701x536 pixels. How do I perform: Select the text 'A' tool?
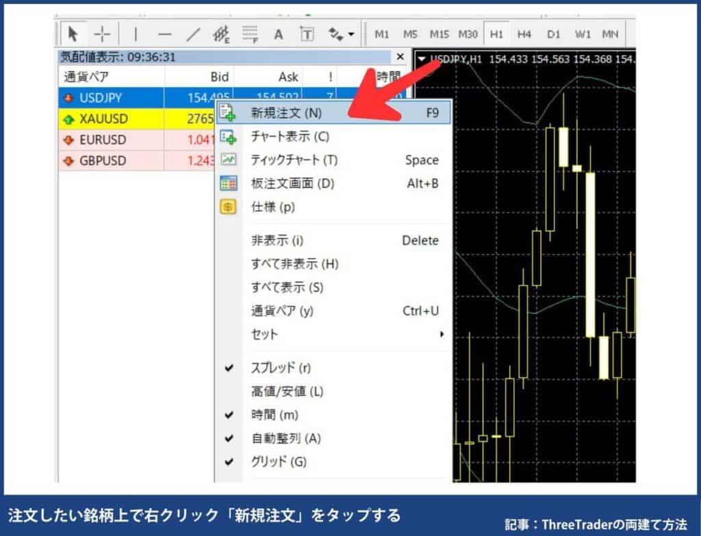[x=278, y=34]
